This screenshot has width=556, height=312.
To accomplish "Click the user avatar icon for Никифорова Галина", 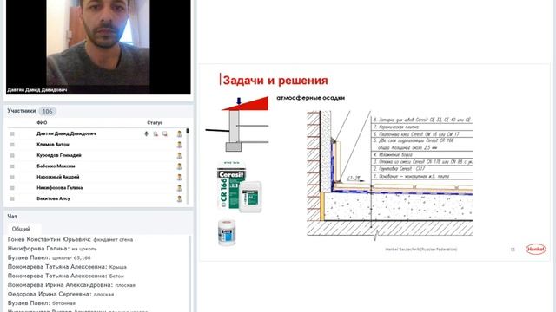I will (x=180, y=188).
